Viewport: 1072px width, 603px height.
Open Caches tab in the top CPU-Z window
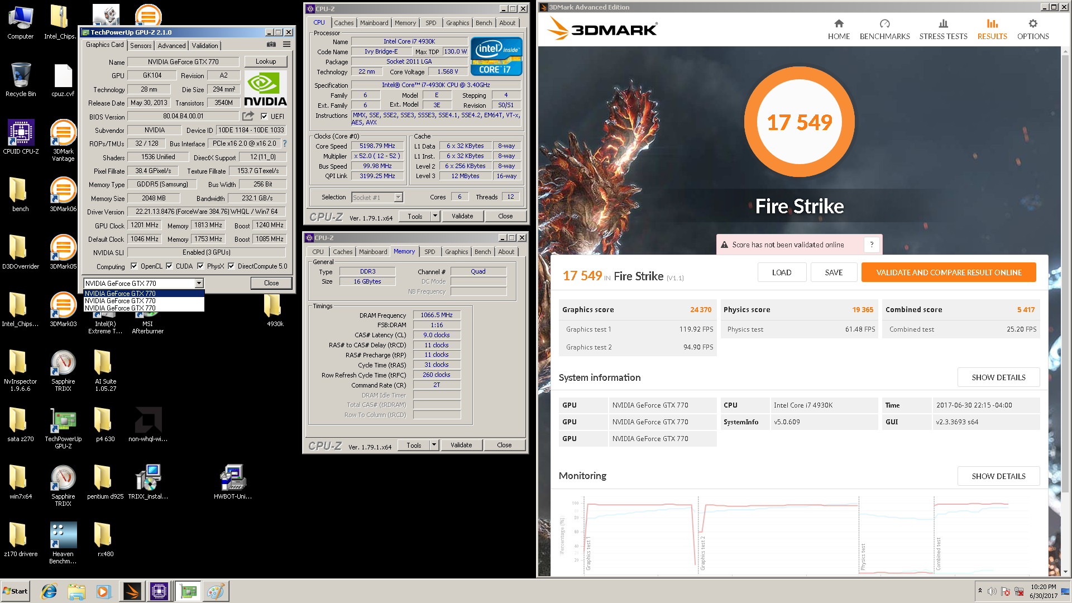(343, 23)
